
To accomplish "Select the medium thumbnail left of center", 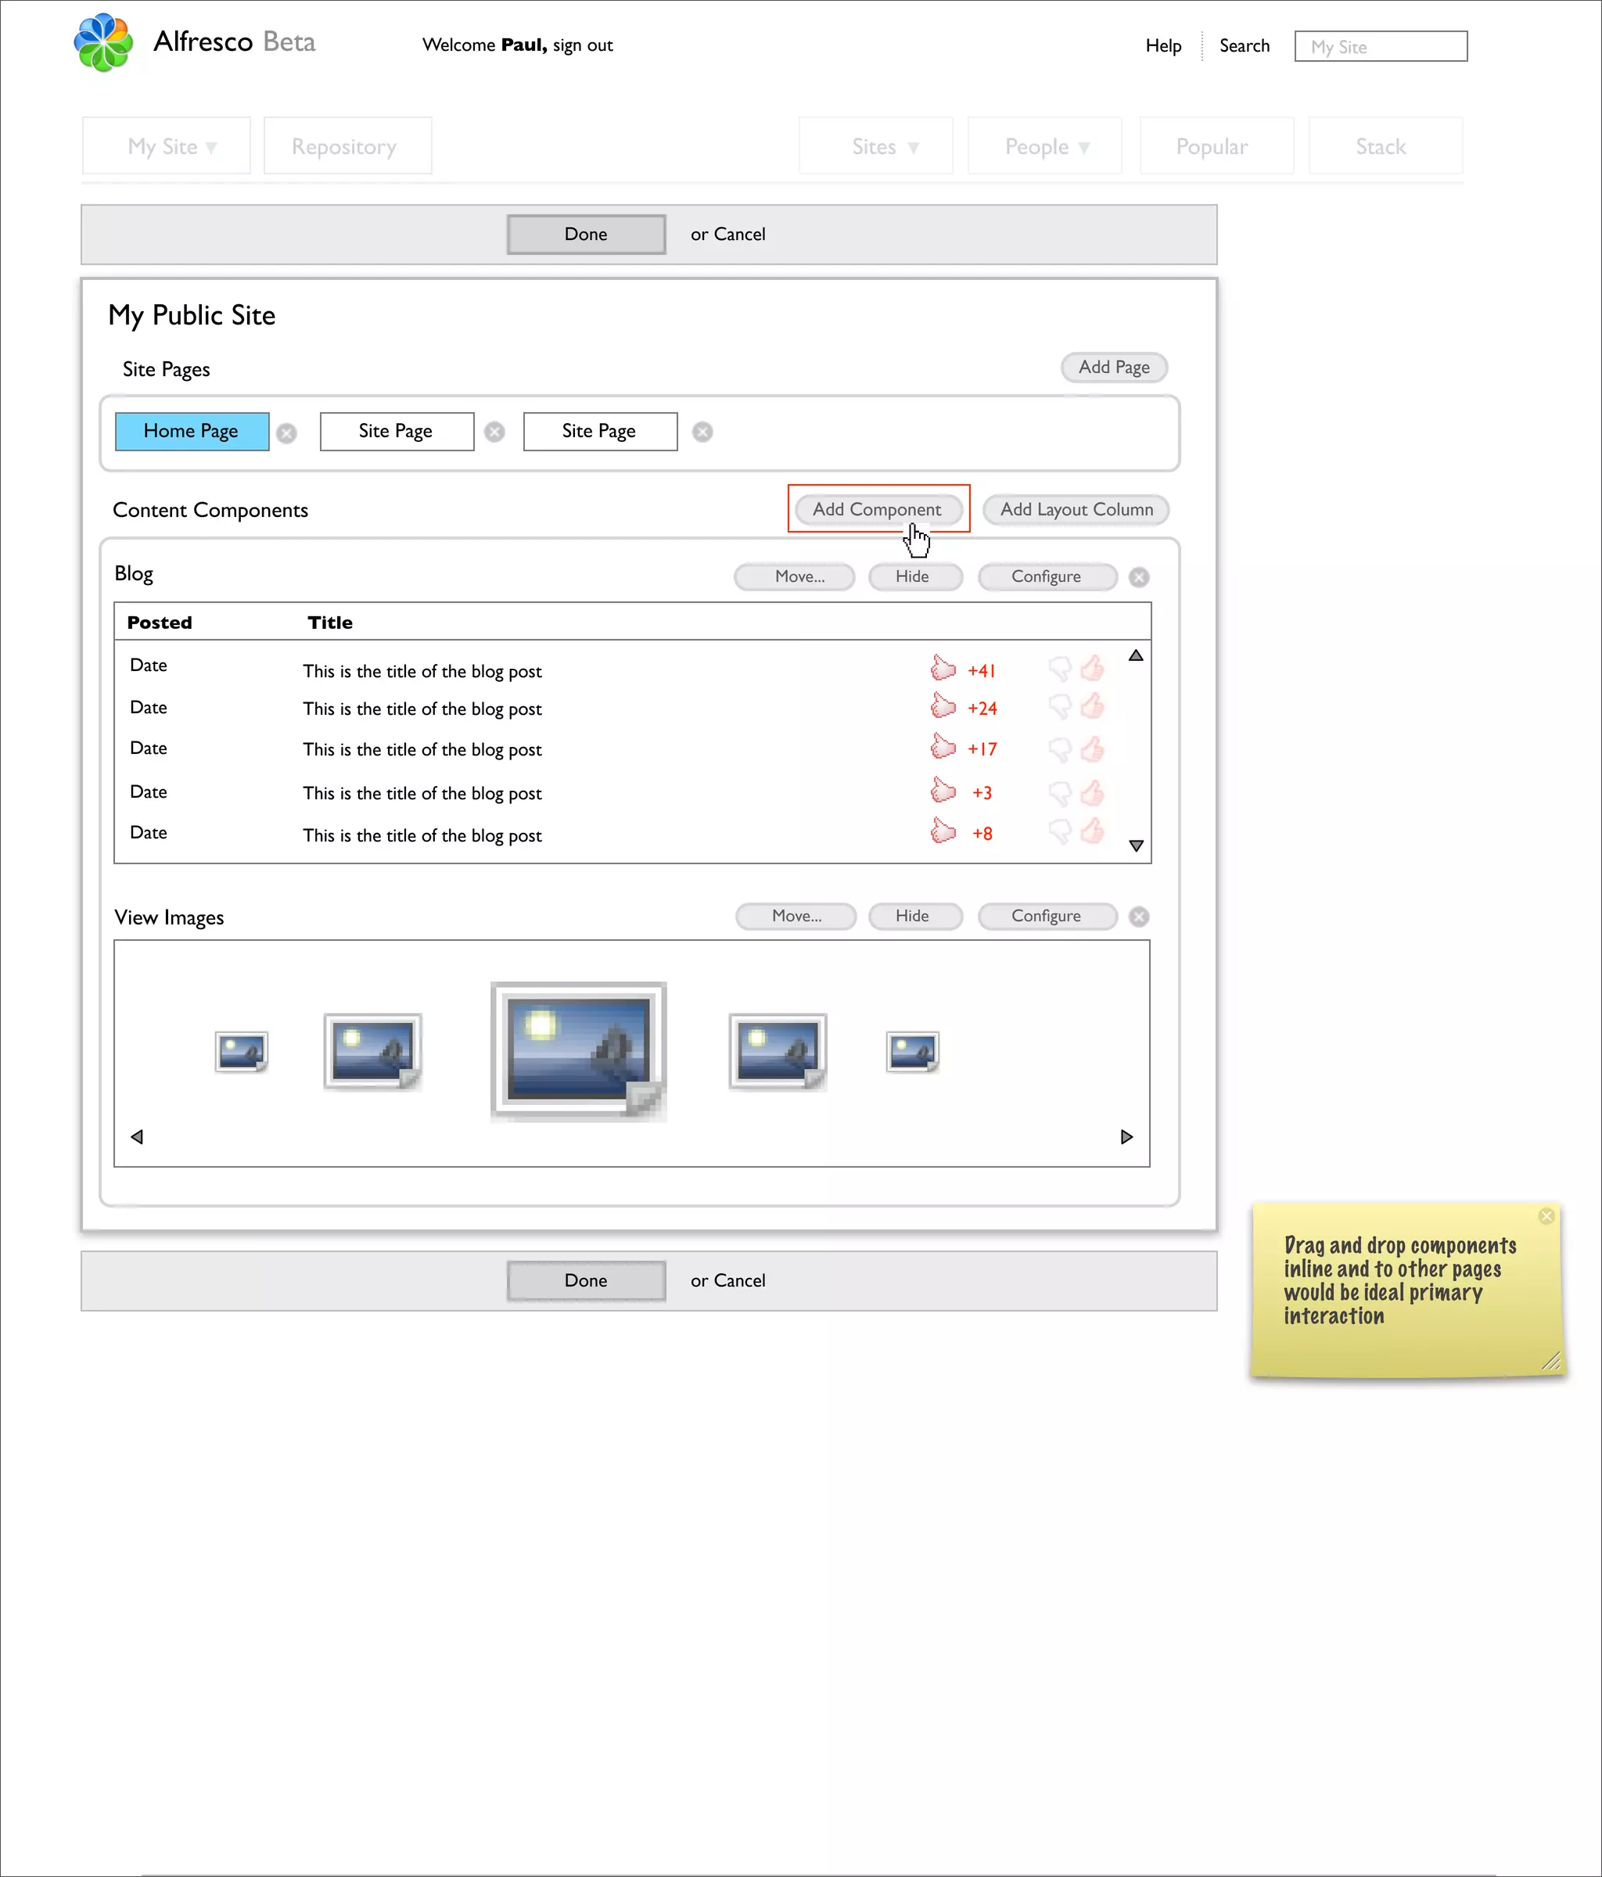I will [373, 1052].
